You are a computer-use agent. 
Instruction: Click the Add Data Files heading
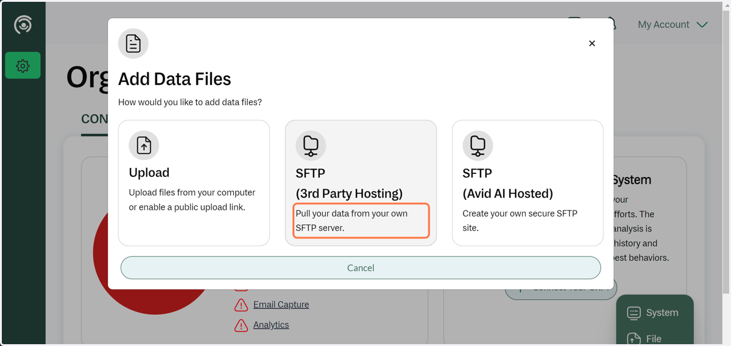point(175,79)
